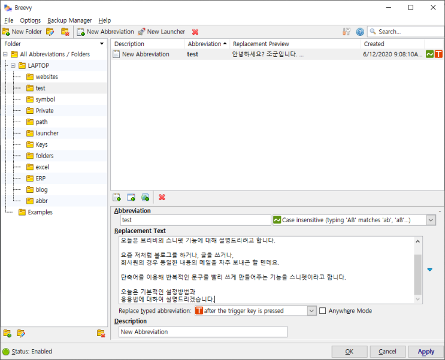Open the File menu

point(9,20)
